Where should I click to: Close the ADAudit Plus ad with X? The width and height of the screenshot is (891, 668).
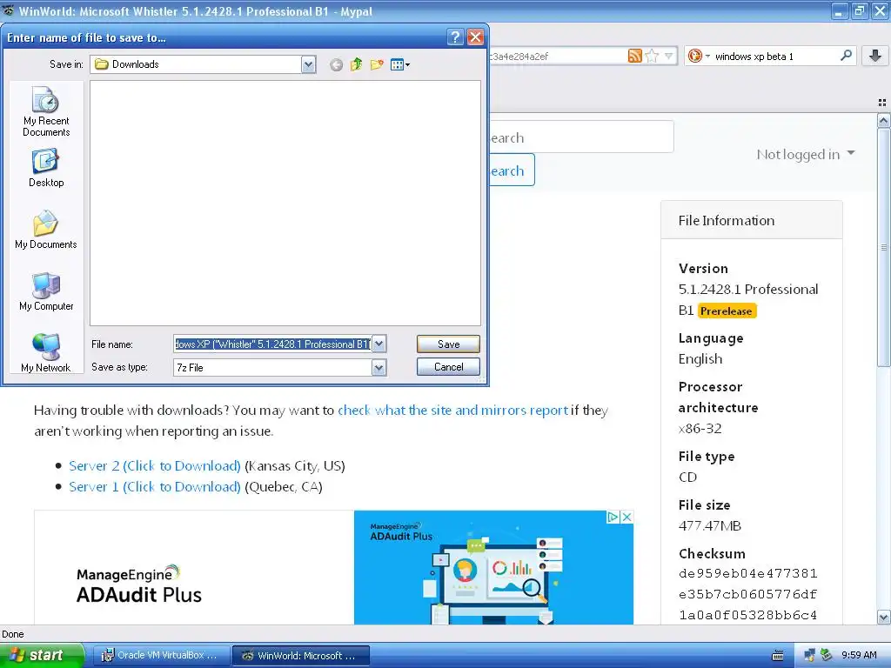click(626, 517)
